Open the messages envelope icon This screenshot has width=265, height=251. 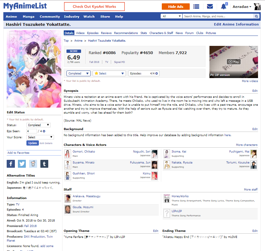tap(210, 6)
